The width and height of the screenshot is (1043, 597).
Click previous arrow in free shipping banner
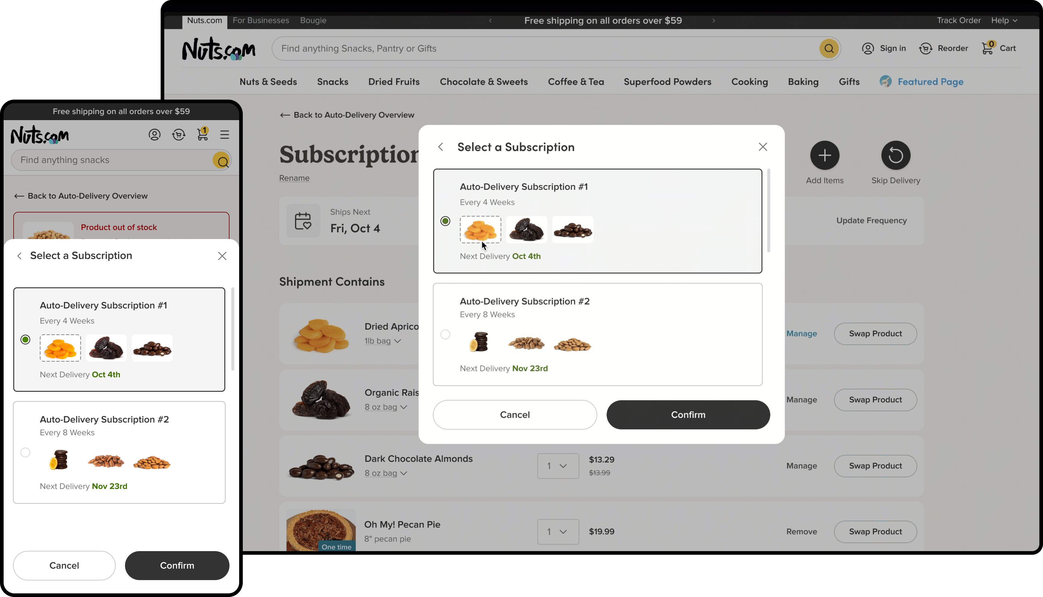[490, 21]
